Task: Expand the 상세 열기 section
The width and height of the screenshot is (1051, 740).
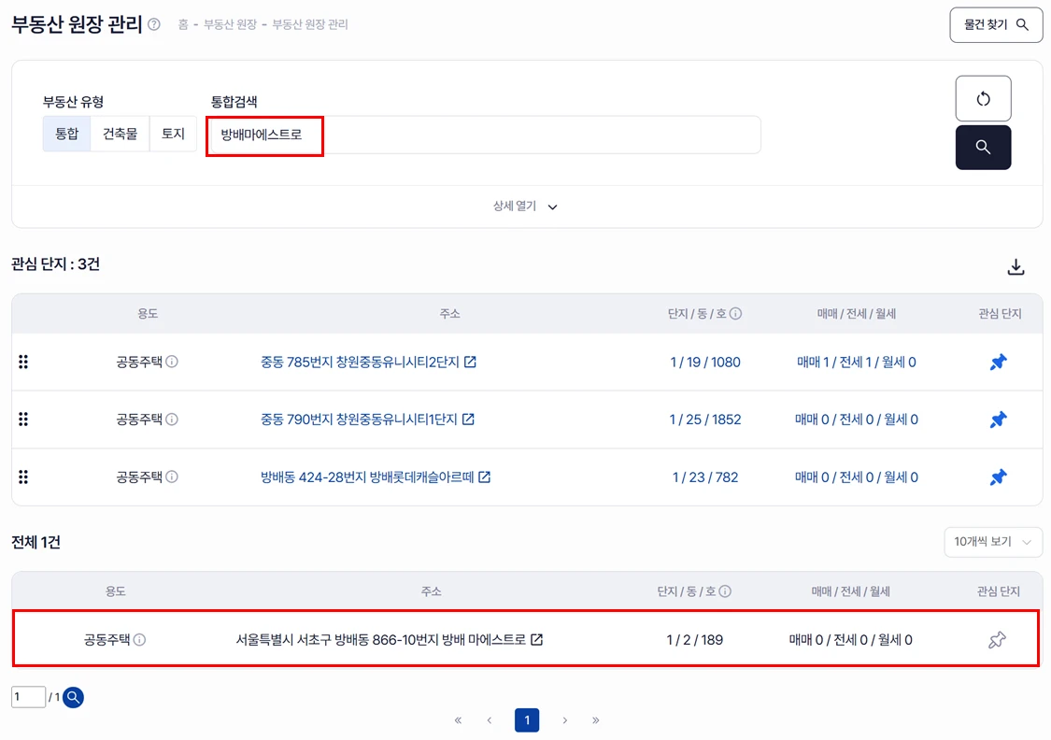Action: tap(526, 206)
